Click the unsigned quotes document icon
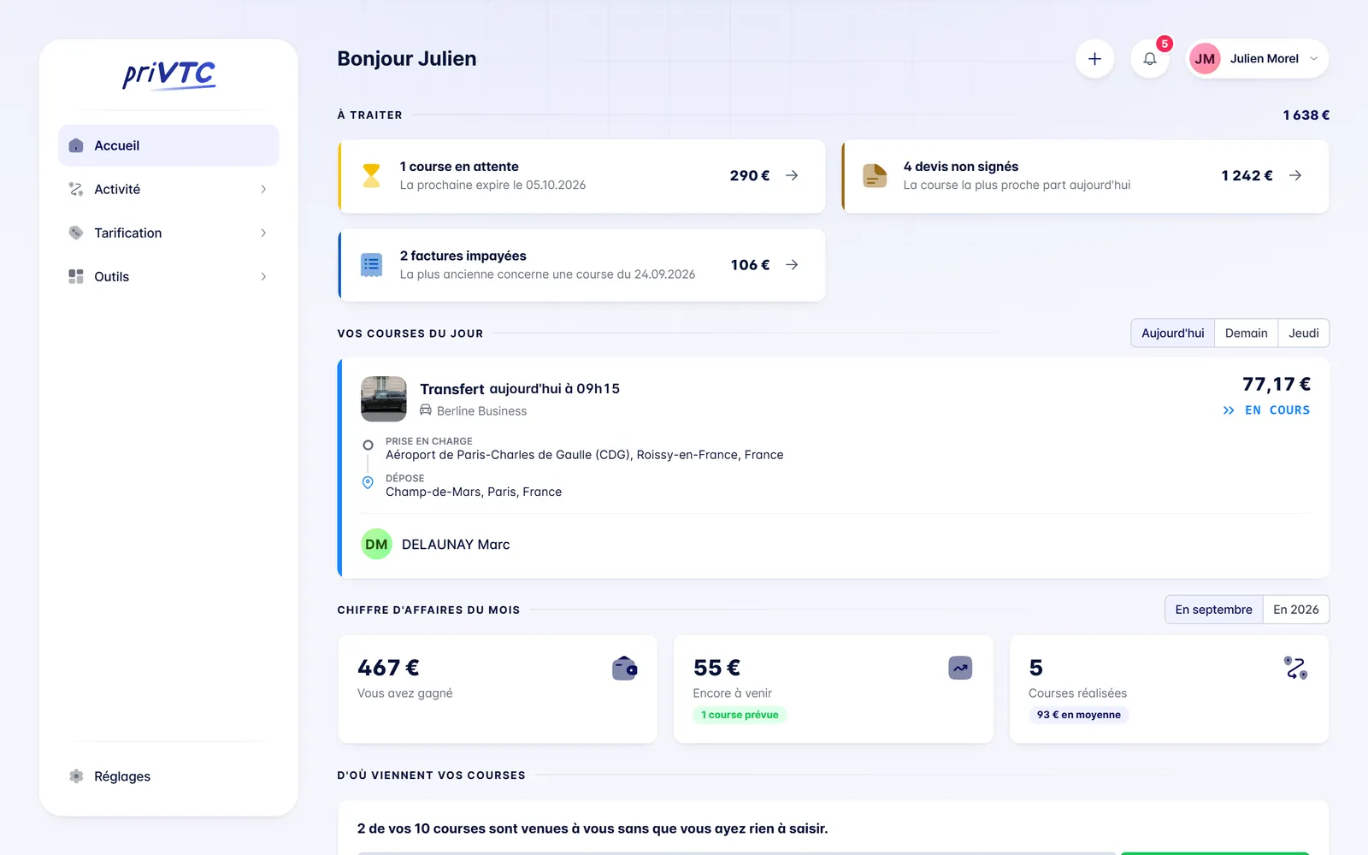Viewport: 1368px width, 855px height. click(875, 175)
